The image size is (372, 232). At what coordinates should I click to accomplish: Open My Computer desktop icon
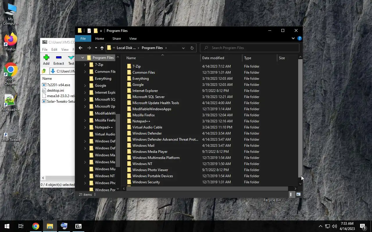pyautogui.click(x=11, y=14)
